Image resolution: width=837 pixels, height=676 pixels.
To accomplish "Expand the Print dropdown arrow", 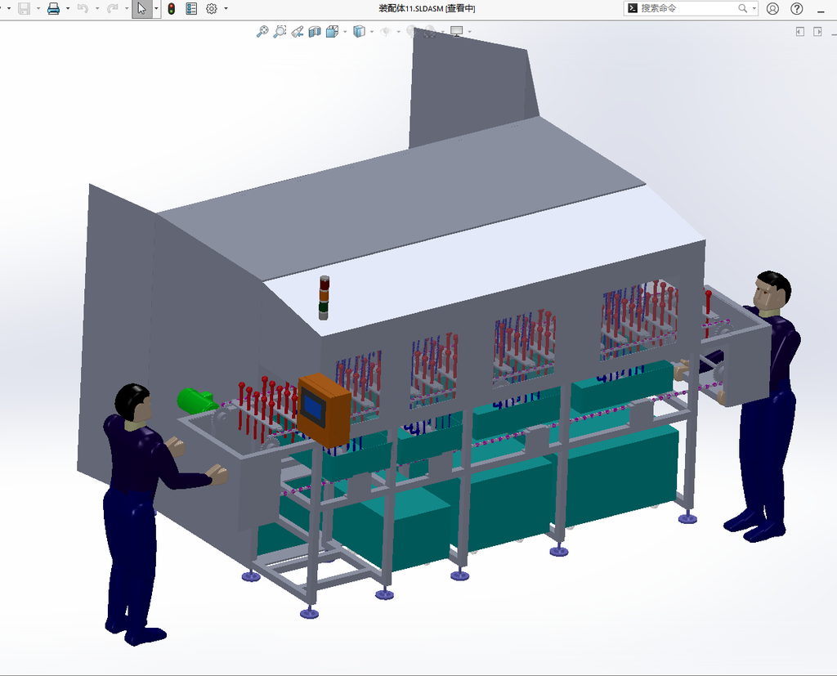I will point(68,8).
